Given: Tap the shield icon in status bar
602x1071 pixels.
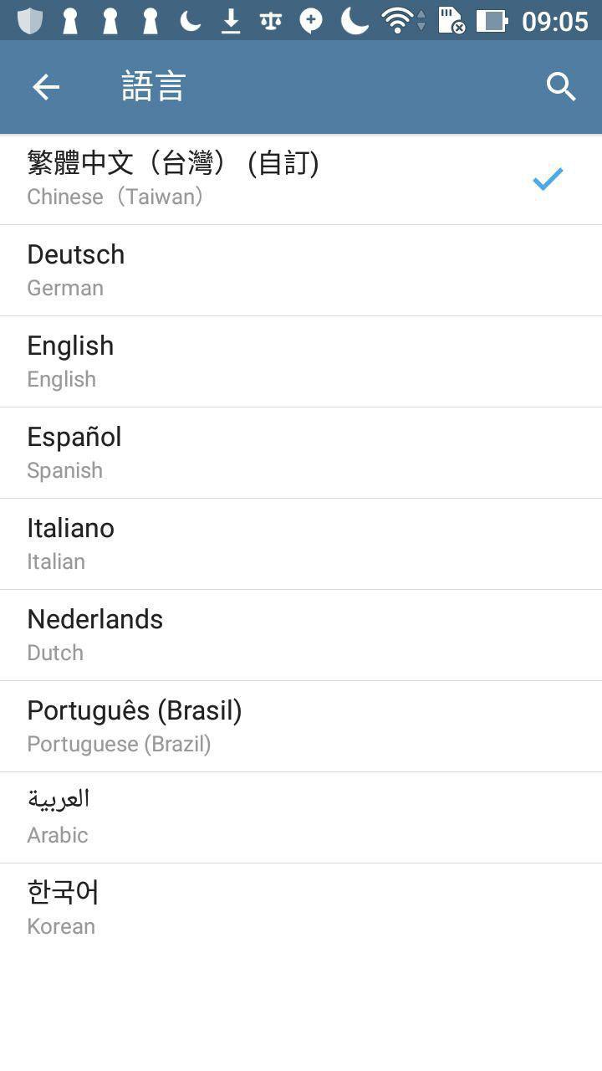Looking at the screenshot, I should tap(30, 20).
